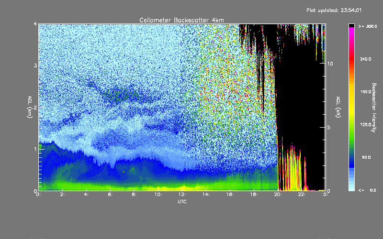The image size is (383, 239).
Task: Click the 3 km tick label
Action: click(x=35, y=65)
